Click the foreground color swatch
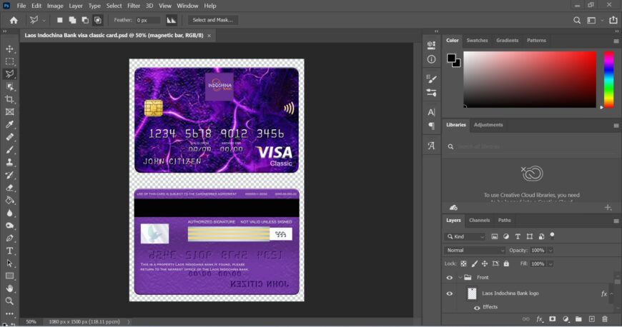The width and height of the screenshot is (622, 327). point(451,59)
